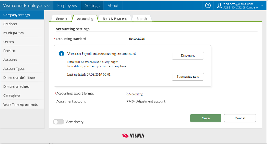The width and height of the screenshot is (268, 144).
Task: Click the Last updated 07.08.2019 00:01 text
Action: click(x=89, y=75)
